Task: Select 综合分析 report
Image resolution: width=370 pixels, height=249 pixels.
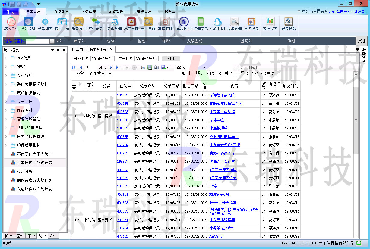Action: 25,171
